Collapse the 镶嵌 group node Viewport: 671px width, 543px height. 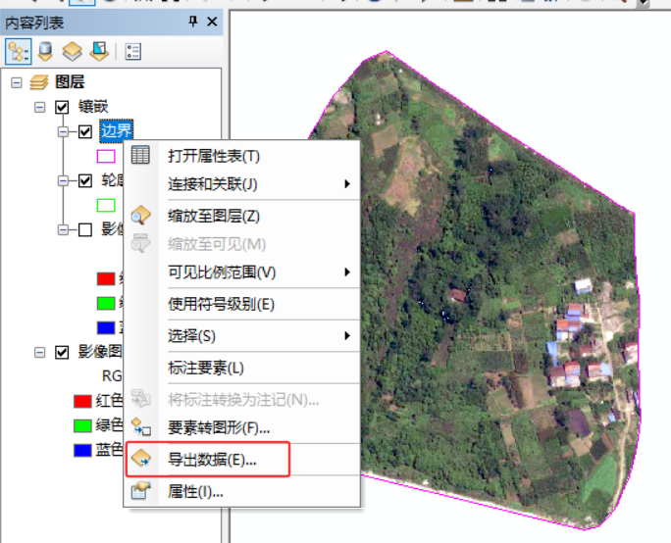tap(40, 107)
